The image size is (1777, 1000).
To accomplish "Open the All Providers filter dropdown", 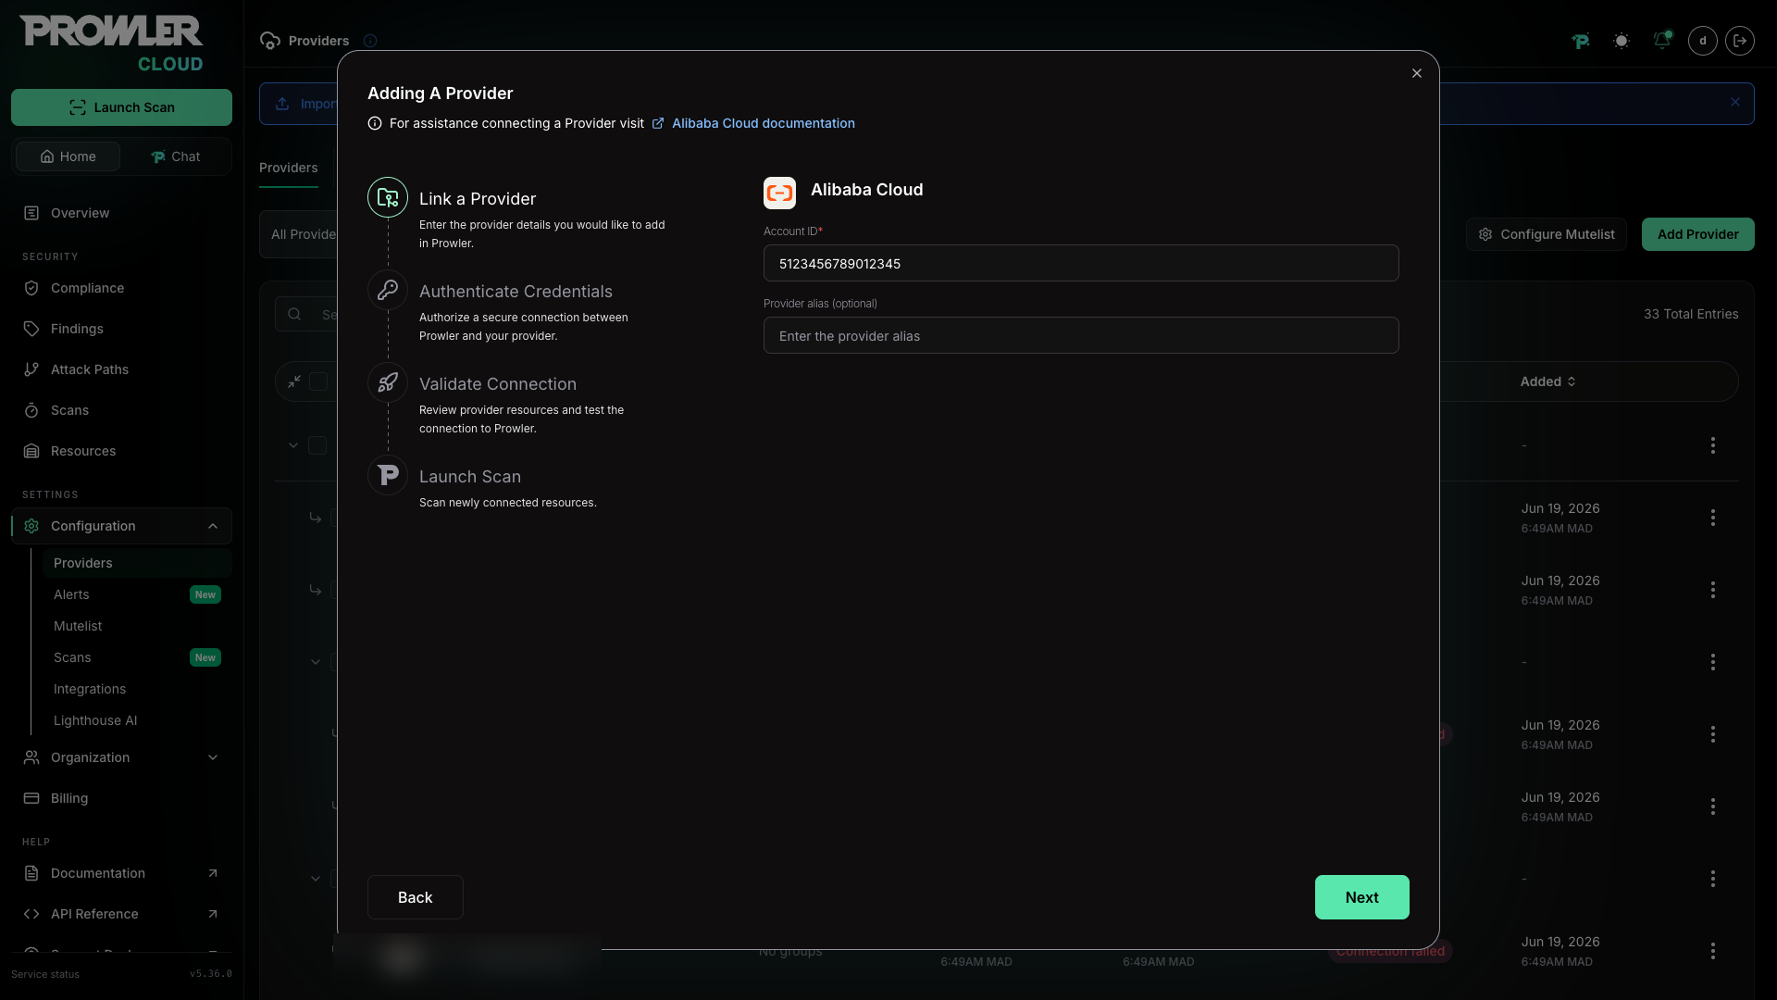I will coord(301,234).
